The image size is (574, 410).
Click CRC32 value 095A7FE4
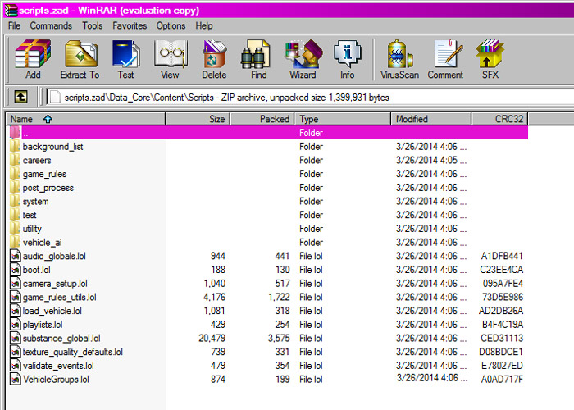pos(503,284)
